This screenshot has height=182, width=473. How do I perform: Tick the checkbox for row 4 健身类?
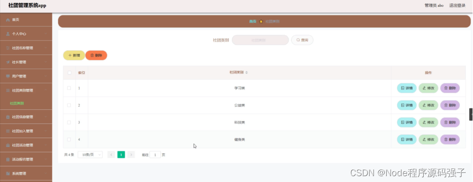69,140
